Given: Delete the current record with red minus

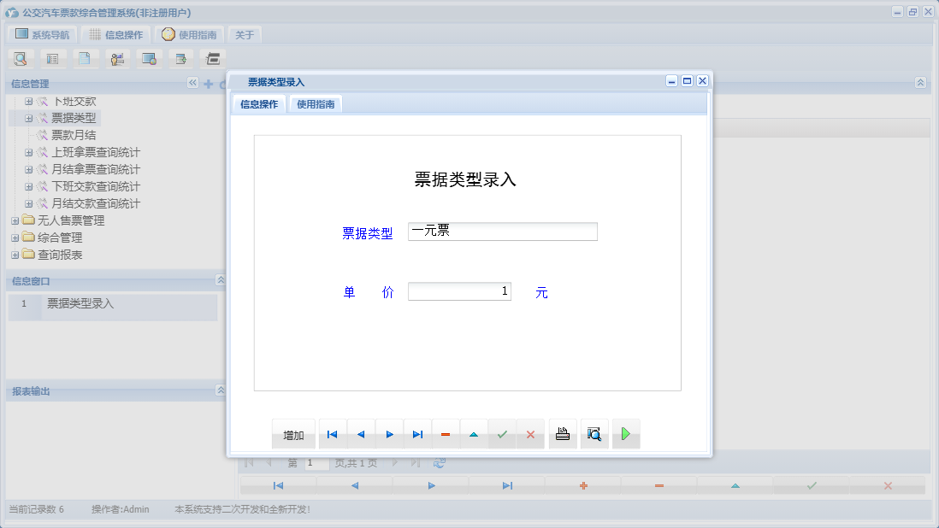Looking at the screenshot, I should [x=445, y=433].
